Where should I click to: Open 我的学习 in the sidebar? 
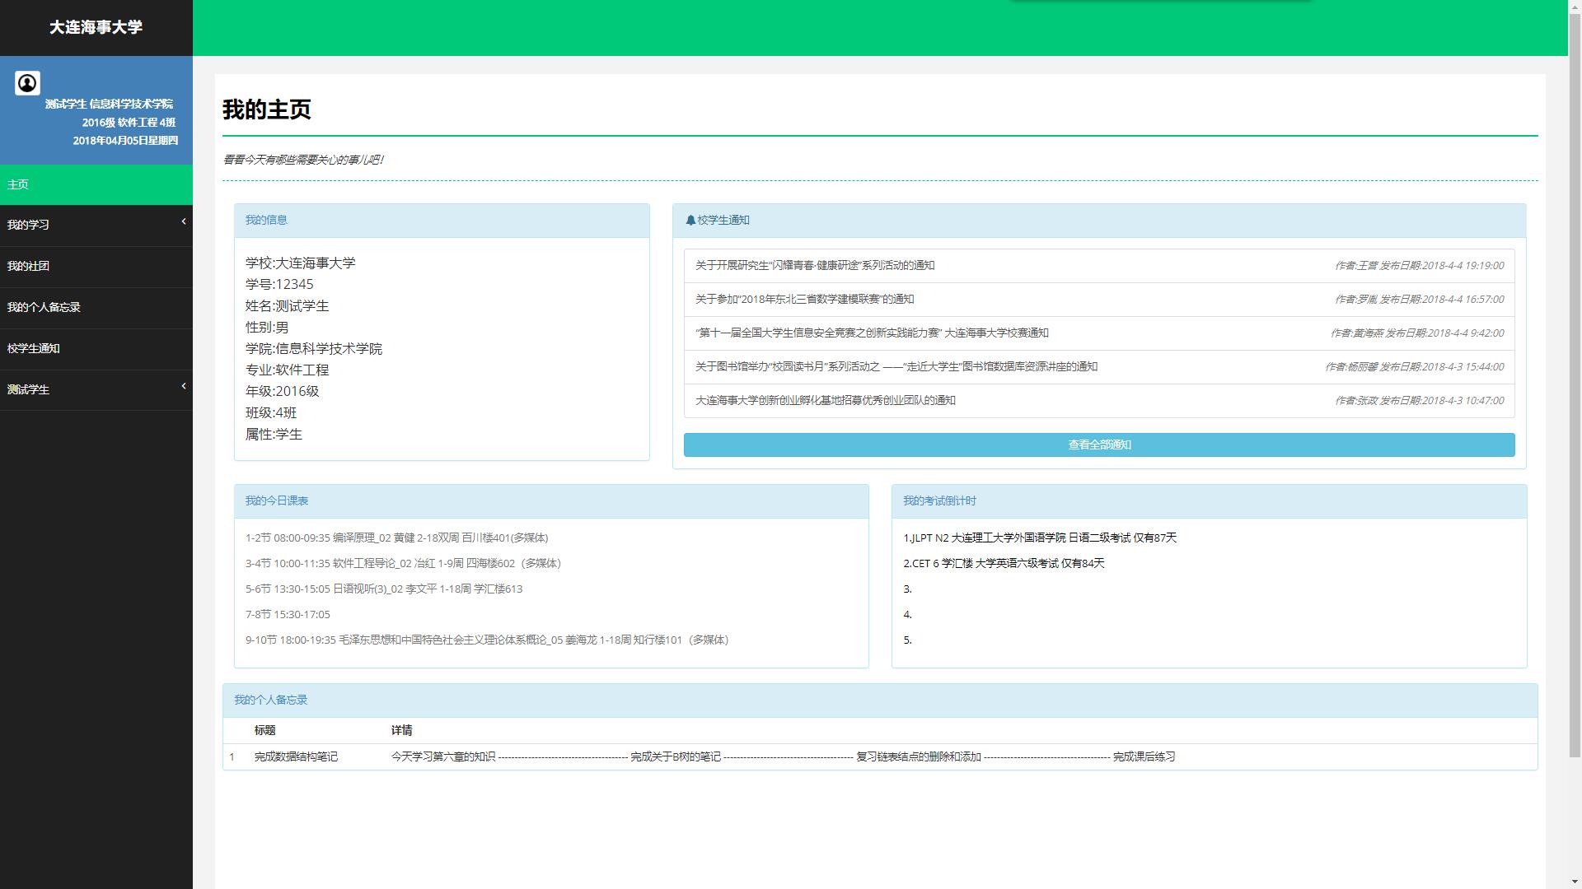(x=96, y=226)
